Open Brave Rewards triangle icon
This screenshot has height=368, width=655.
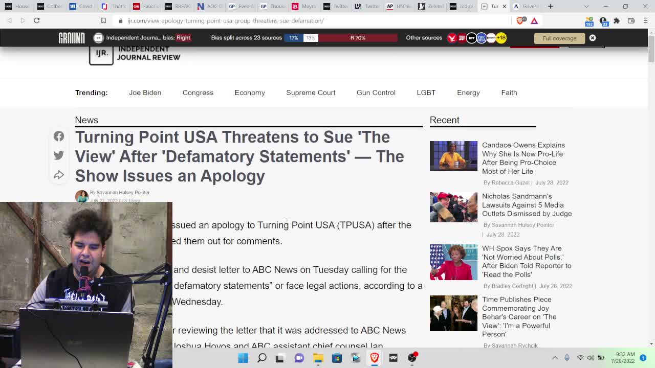click(534, 20)
